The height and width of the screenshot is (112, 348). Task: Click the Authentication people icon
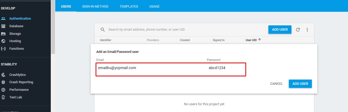point(3,19)
